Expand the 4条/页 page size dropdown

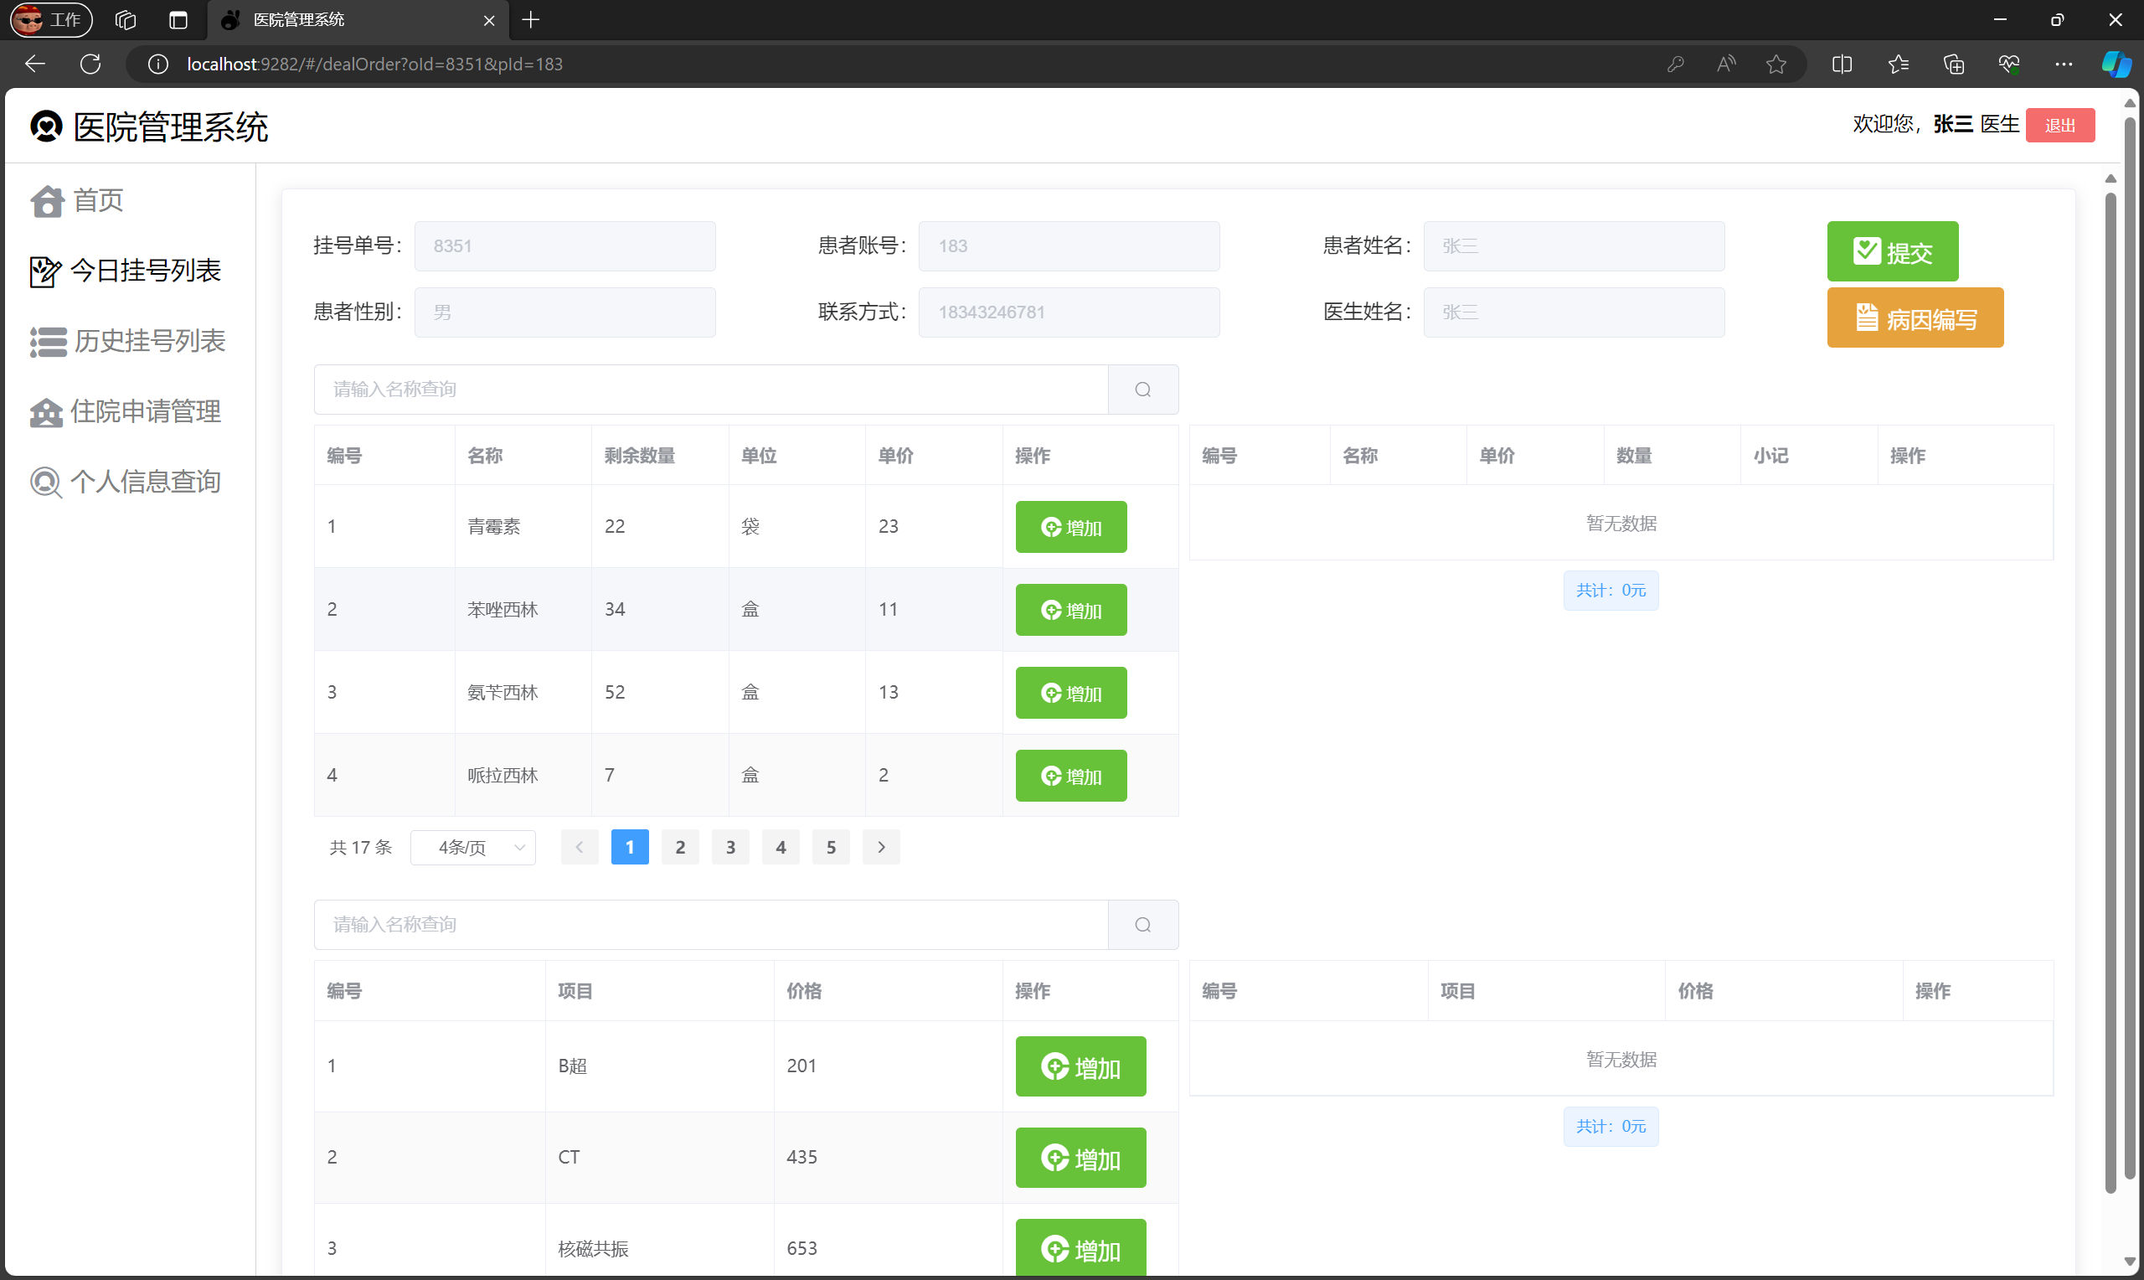472,848
